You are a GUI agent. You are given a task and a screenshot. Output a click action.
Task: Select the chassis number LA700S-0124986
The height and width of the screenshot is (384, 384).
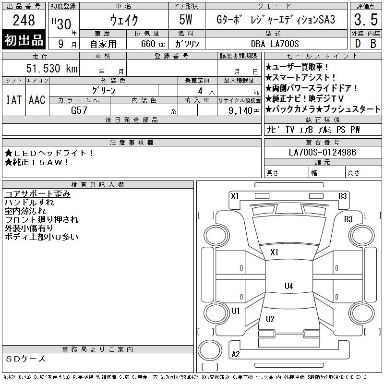[x=323, y=153]
